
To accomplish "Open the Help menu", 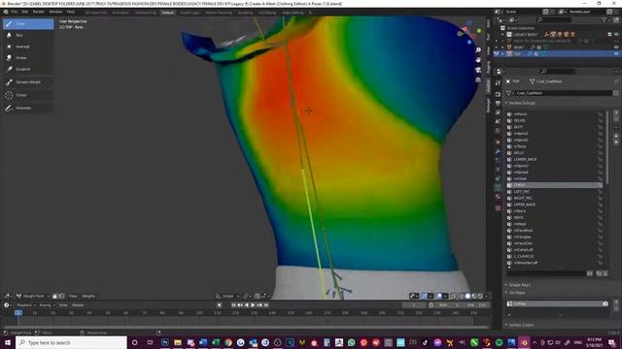I will click(x=71, y=13).
